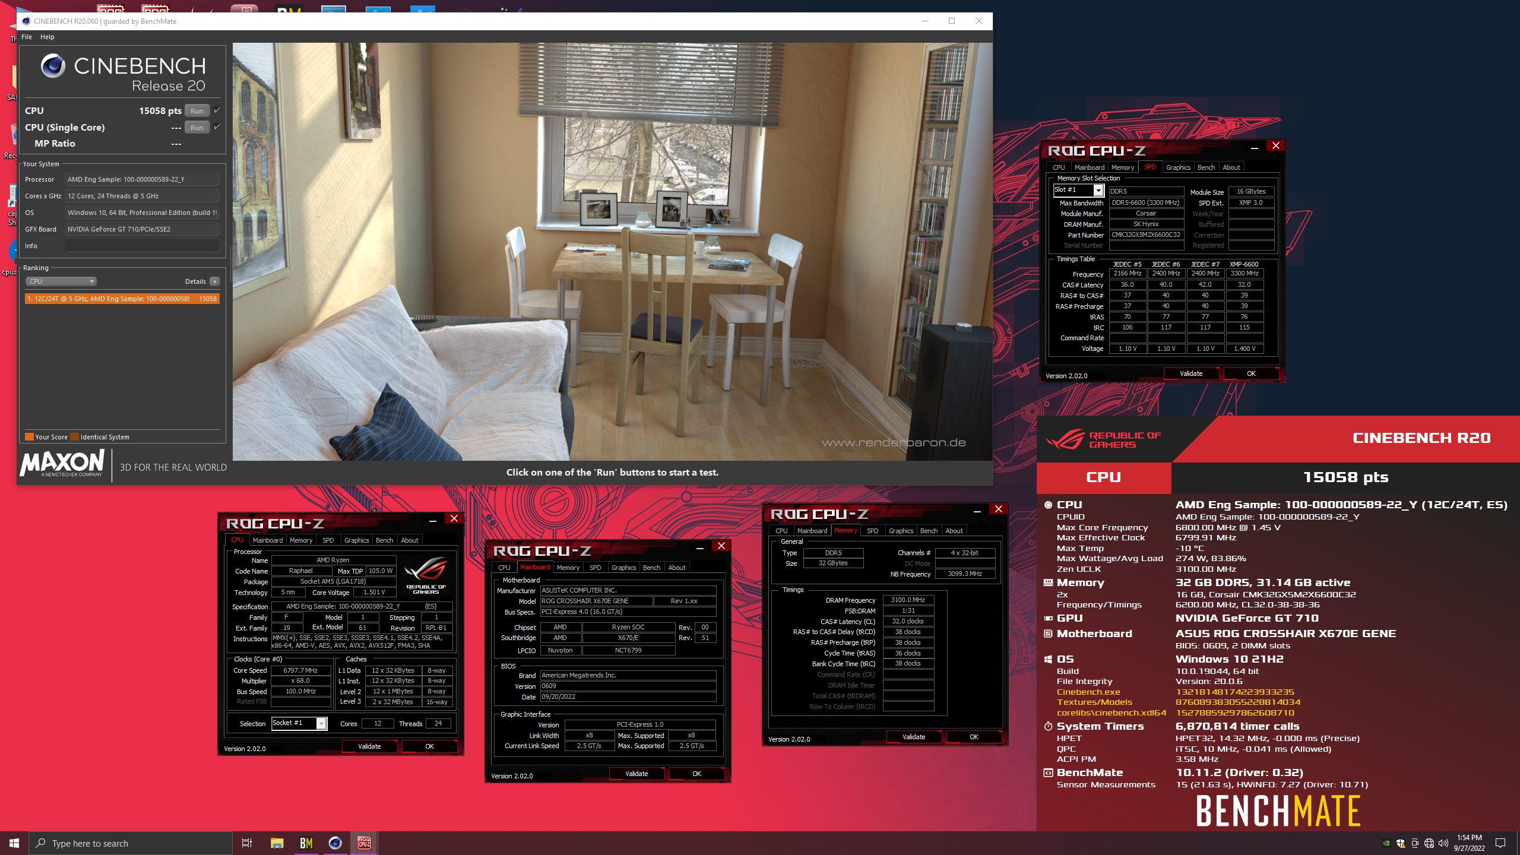The image size is (1520, 855).
Task: Click the Cinebench.exe file integrity entry in BenchMate
Action: 1088,692
